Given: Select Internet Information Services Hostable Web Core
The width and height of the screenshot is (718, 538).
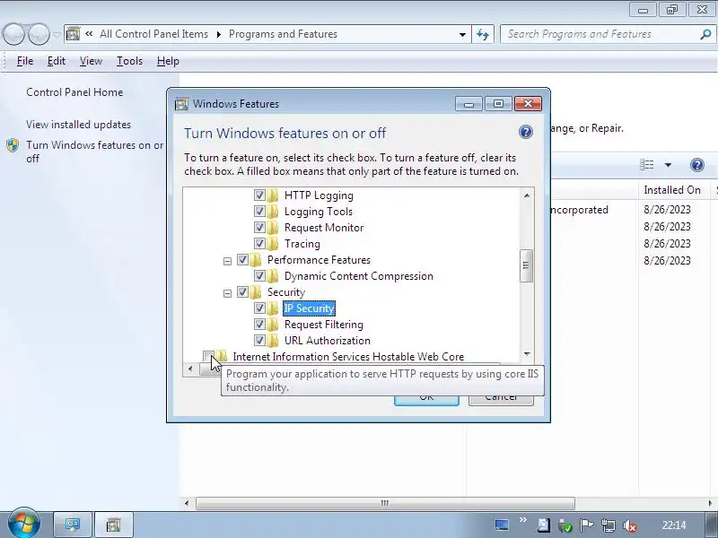Looking at the screenshot, I should pos(348,356).
